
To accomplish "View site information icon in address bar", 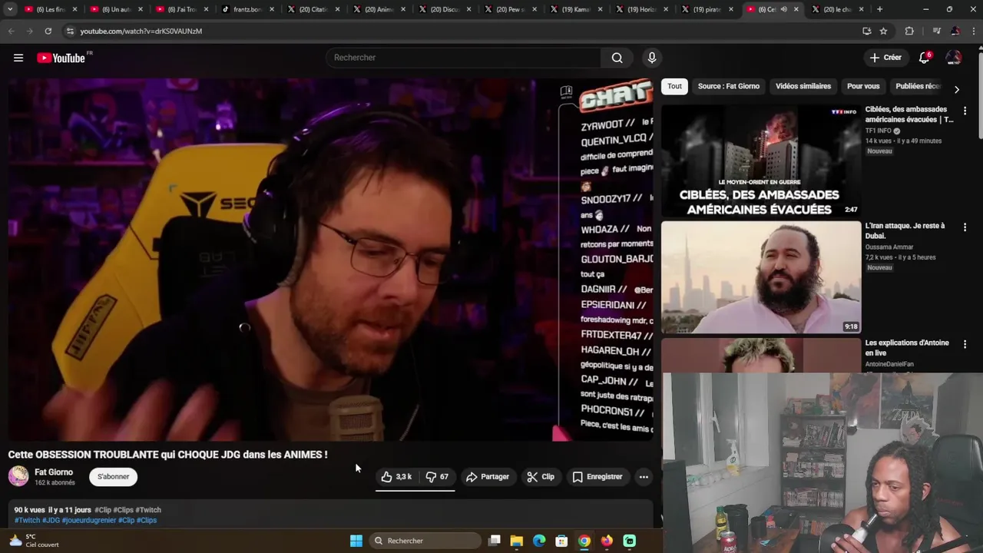I will pyautogui.click(x=70, y=31).
